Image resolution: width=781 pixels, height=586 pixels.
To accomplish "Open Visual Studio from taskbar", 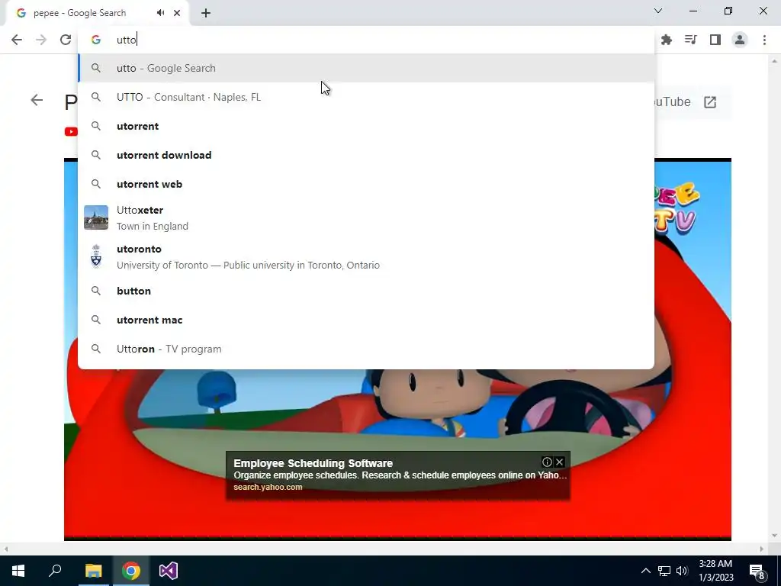I will 169,571.
